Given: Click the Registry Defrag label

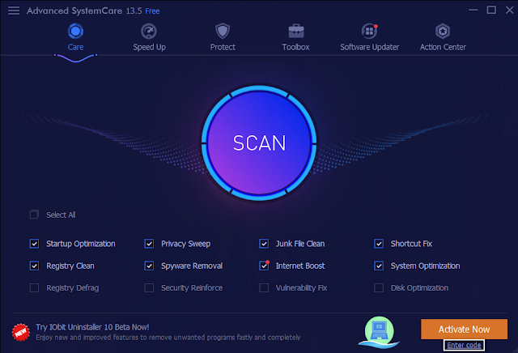Looking at the screenshot, I should [73, 288].
